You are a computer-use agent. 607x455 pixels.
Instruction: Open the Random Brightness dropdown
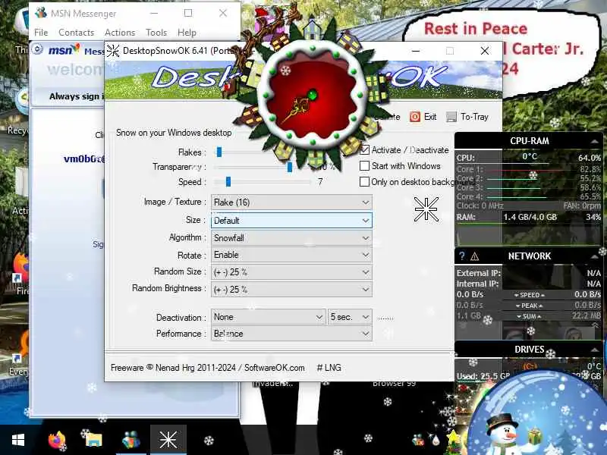pyautogui.click(x=291, y=290)
